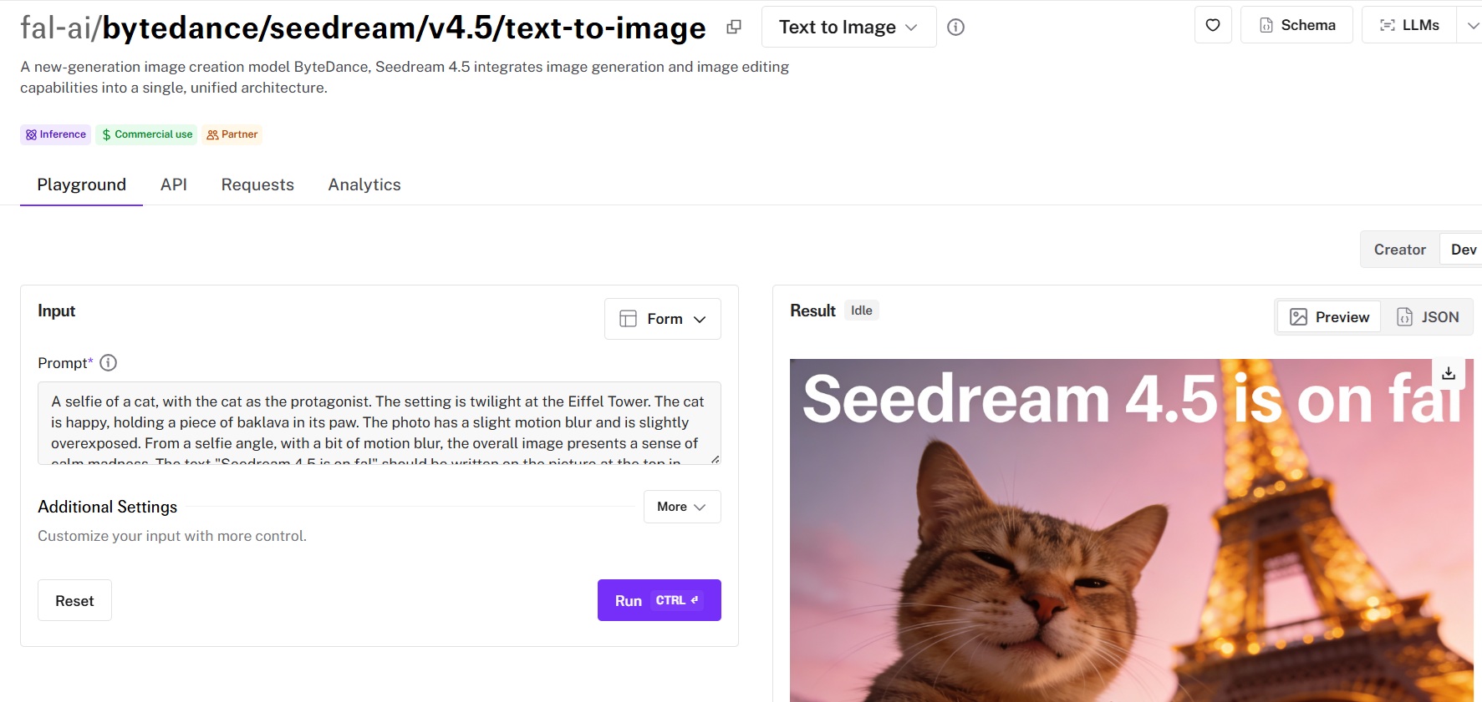Copy the model ID next to the title

[734, 27]
